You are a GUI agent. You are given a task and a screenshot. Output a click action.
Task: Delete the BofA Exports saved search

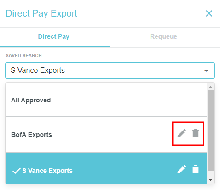(x=196, y=133)
